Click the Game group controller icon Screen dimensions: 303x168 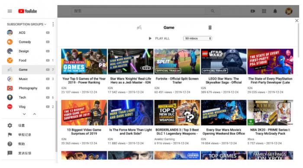[x=139, y=28]
